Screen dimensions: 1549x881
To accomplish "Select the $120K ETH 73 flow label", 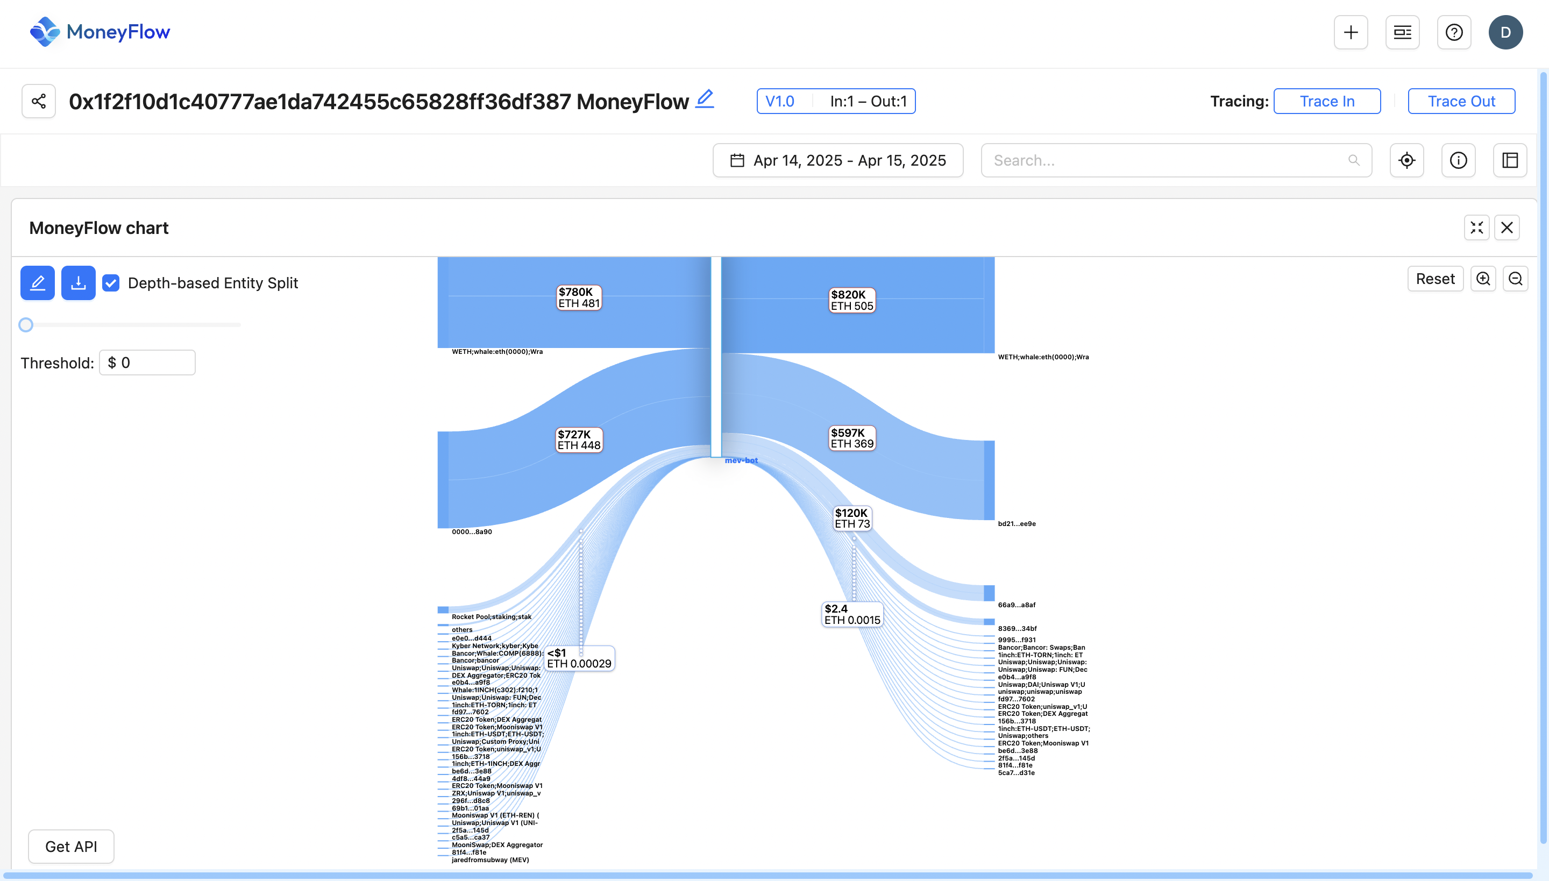I will coord(852,518).
